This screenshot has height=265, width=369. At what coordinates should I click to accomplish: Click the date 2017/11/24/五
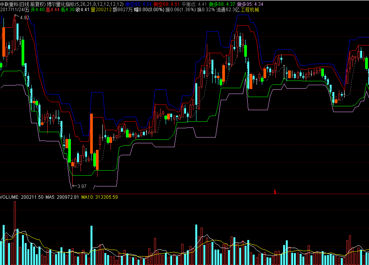click(x=15, y=10)
